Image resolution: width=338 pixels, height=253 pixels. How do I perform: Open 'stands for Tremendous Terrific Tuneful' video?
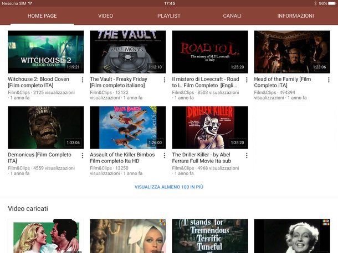tap(210, 236)
